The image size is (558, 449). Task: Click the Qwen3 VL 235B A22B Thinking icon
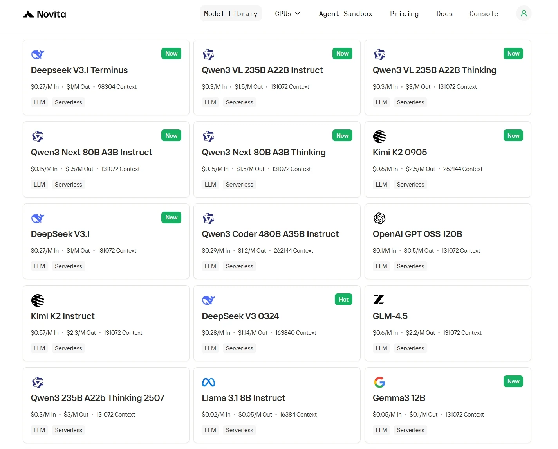pos(379,54)
